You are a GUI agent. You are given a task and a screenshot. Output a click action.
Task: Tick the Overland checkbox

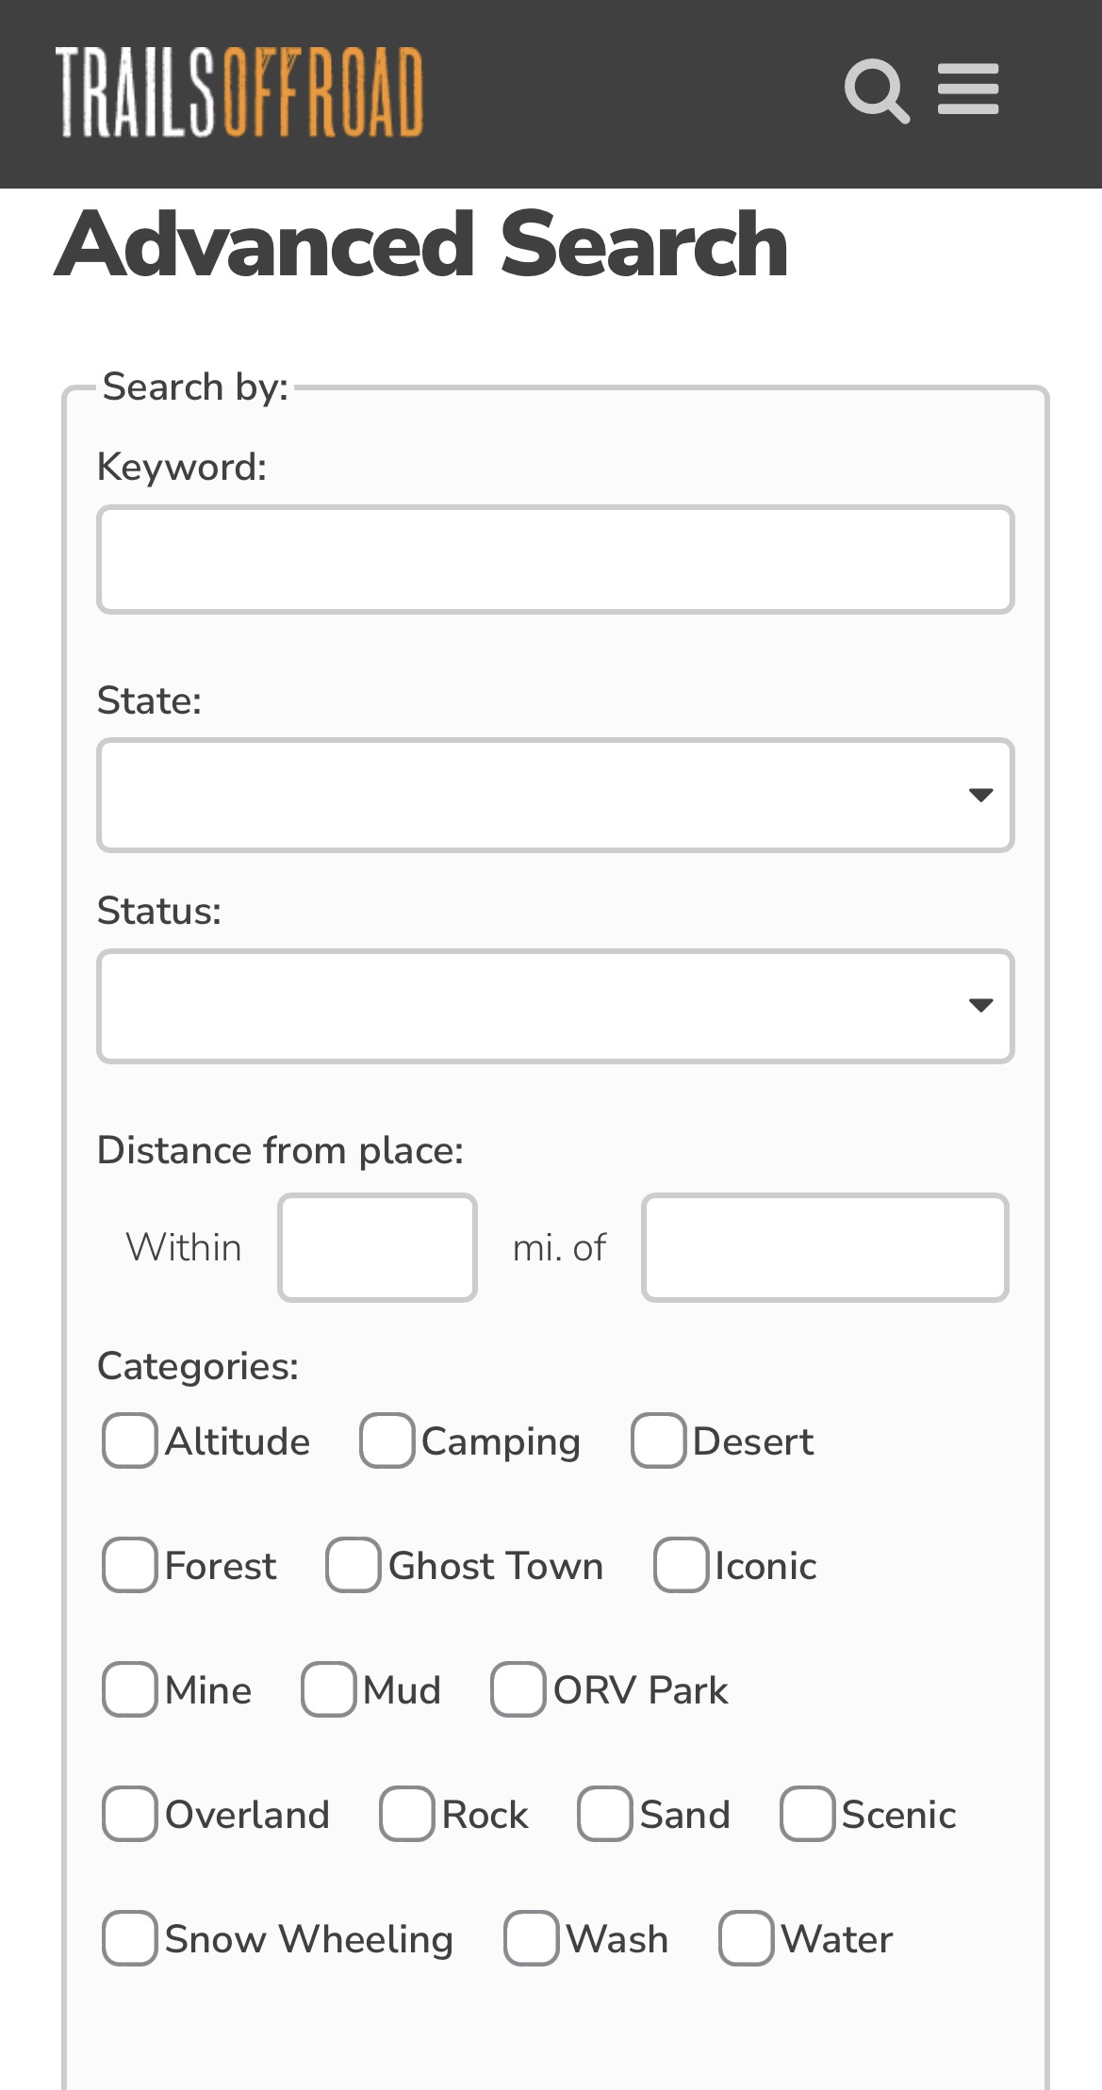pos(130,1814)
